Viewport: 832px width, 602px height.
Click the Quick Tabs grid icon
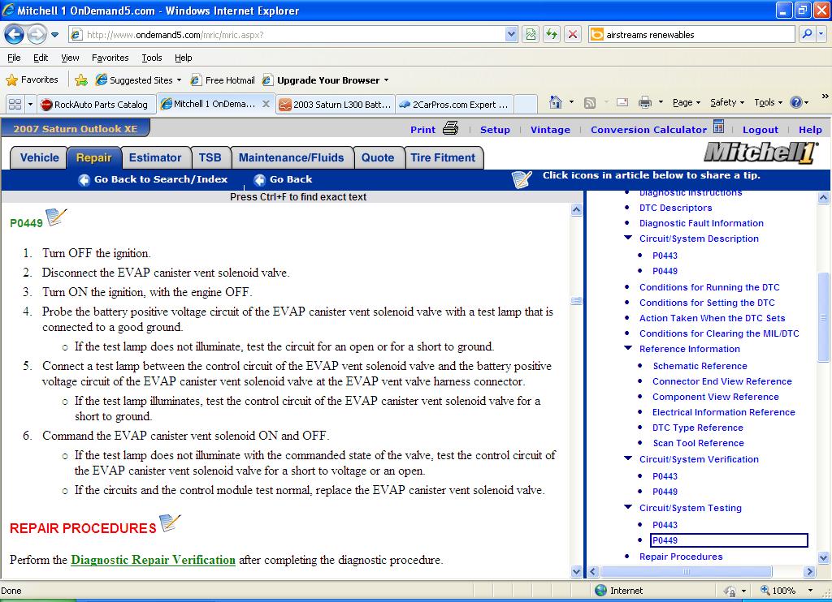point(15,105)
